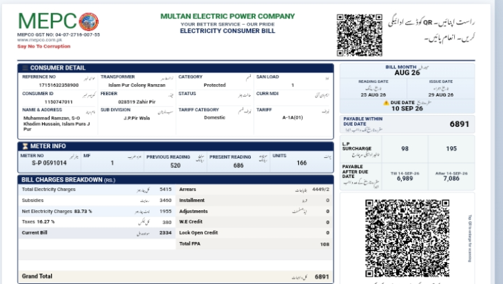
Task: Click the Meter Info section header
Action: pyautogui.click(x=176, y=146)
